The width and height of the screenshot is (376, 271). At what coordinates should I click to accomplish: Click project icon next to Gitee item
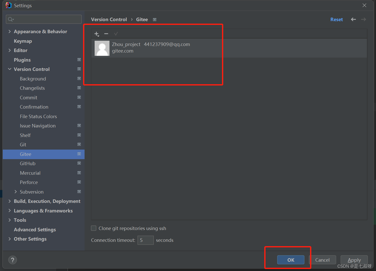pyautogui.click(x=79, y=154)
